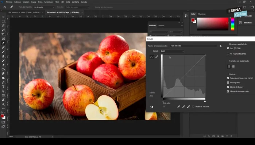Select the Horizontal Type tool

click(3, 87)
